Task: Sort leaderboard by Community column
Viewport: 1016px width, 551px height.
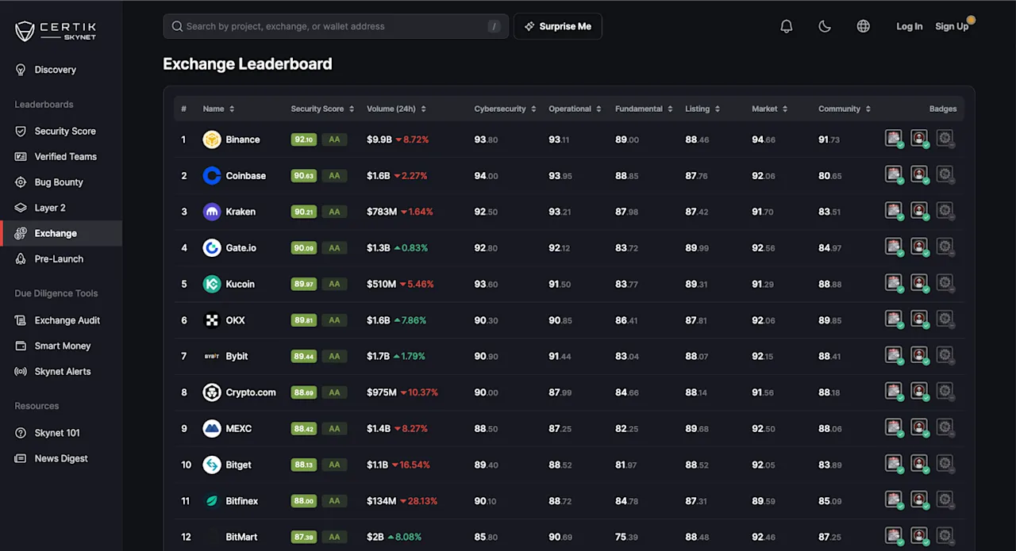Action: coord(845,109)
